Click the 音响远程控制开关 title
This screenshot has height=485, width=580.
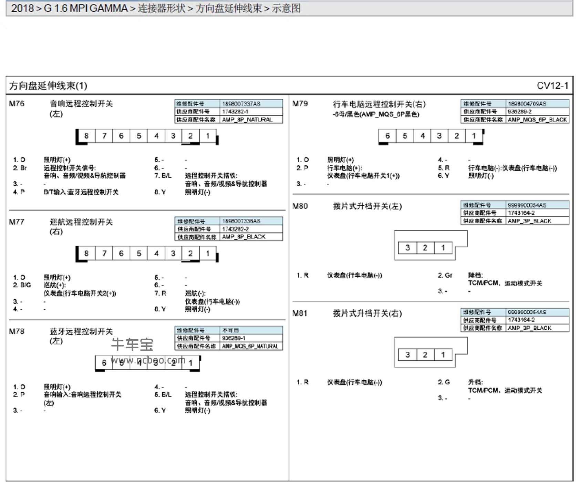pos(81,104)
